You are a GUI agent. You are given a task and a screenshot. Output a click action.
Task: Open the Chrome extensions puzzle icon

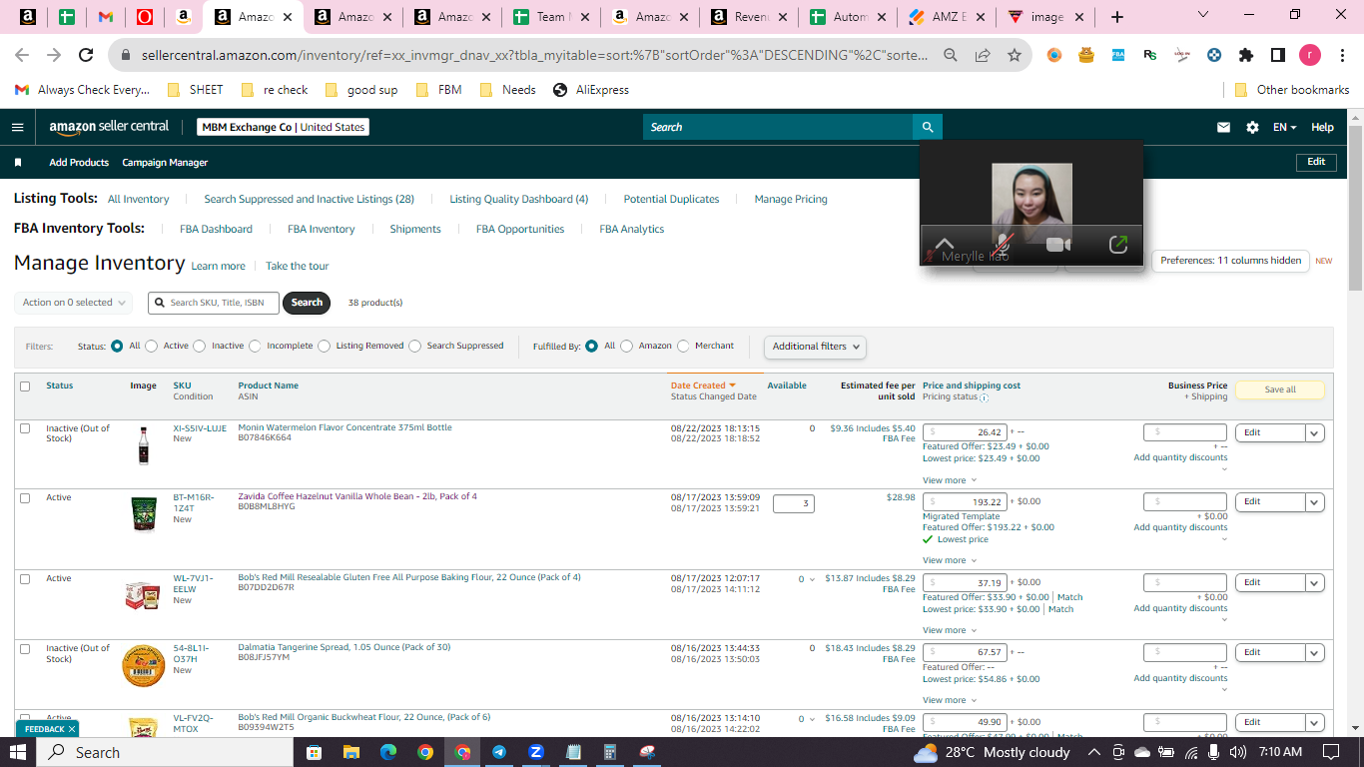point(1245,55)
